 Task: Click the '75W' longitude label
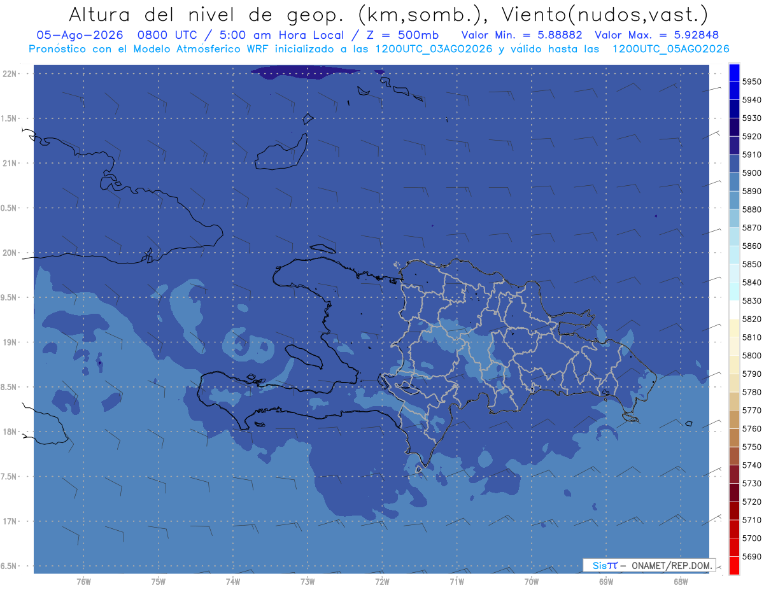[x=158, y=582]
